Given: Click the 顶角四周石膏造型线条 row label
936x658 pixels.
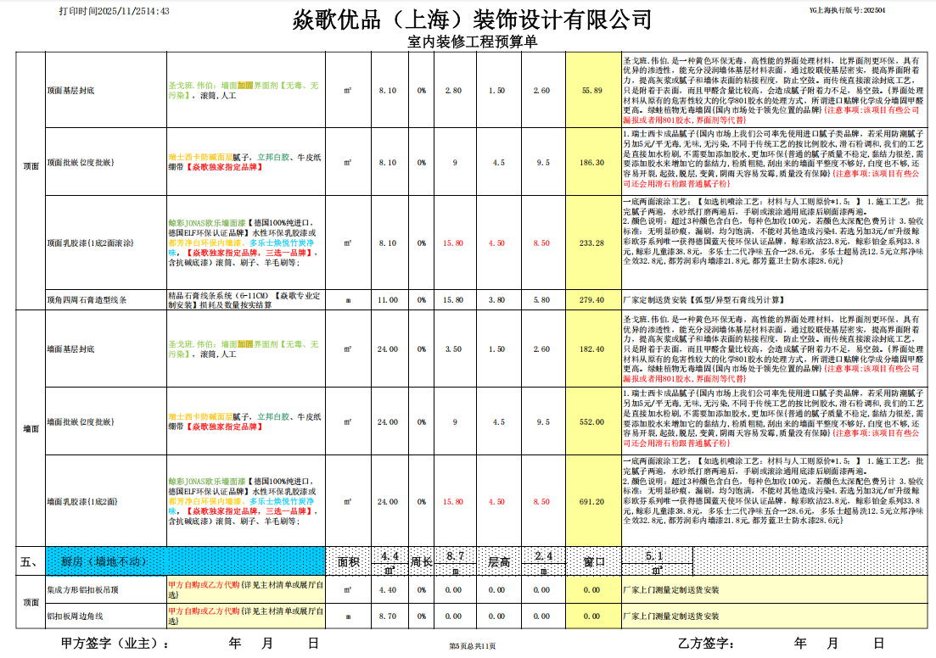Looking at the screenshot, I should (87, 299).
